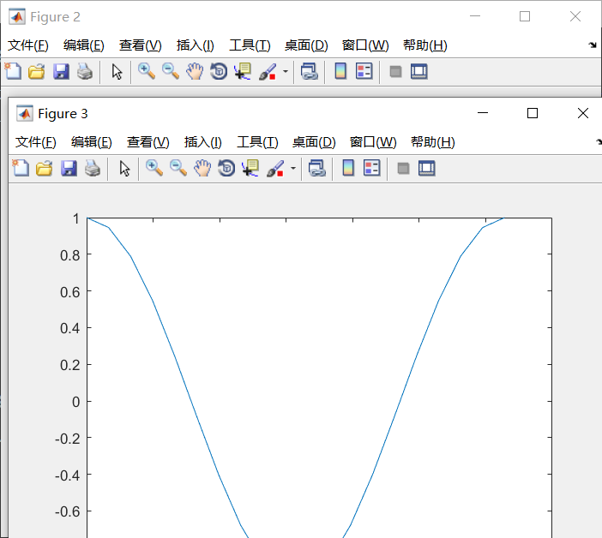Save figure icon in Figure 2 toolbar
This screenshot has width=602, height=538.
tap(61, 72)
